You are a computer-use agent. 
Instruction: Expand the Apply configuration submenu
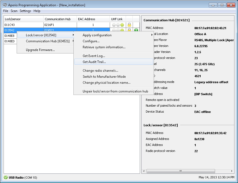coord(114,35)
